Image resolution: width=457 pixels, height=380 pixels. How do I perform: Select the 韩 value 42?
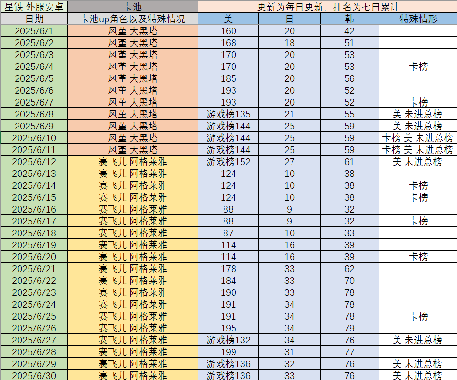[350, 31]
